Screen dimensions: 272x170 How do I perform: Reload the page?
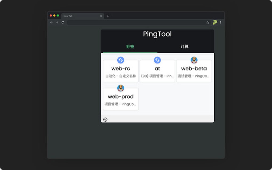(x=63, y=22)
